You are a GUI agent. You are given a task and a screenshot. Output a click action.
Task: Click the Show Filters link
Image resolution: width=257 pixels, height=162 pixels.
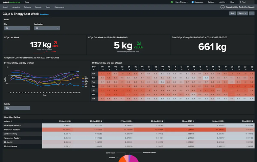pyautogui.click(x=44, y=14)
